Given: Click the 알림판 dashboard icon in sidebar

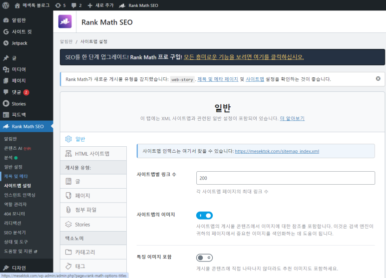Looking at the screenshot, I should [x=6, y=20].
